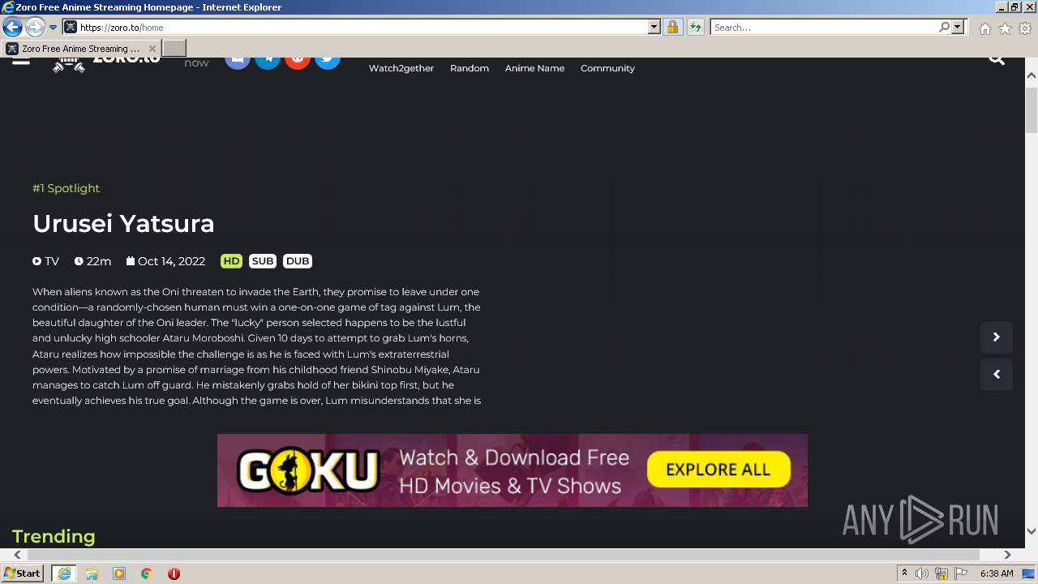This screenshot has width=1038, height=584.
Task: Toggle the Anime Name language option
Action: [534, 68]
